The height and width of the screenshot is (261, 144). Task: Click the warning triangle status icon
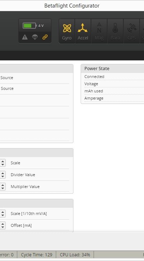click(25, 37)
